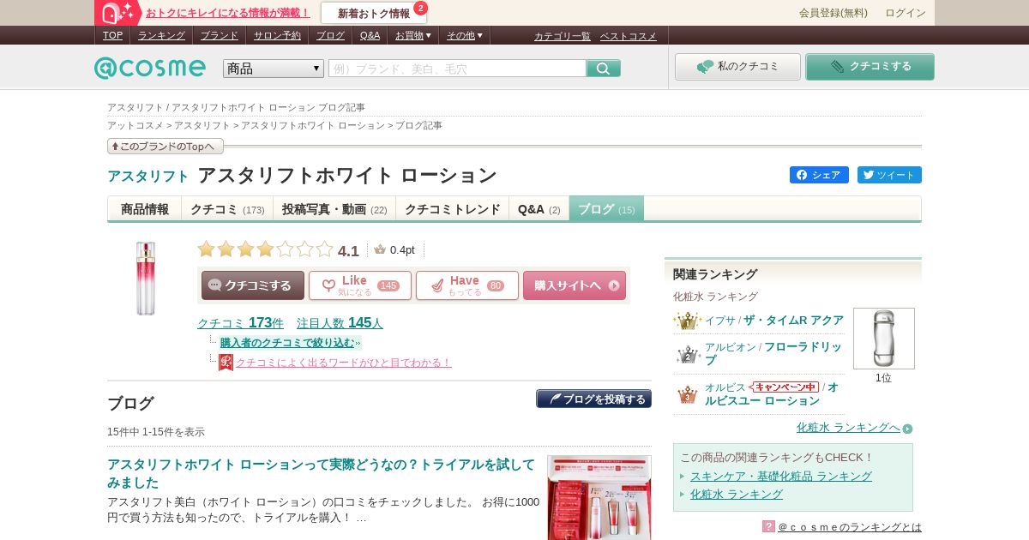The height and width of the screenshot is (540, 1029).
Task: Click 新着おトク情報 notification button
Action: pyautogui.click(x=374, y=13)
